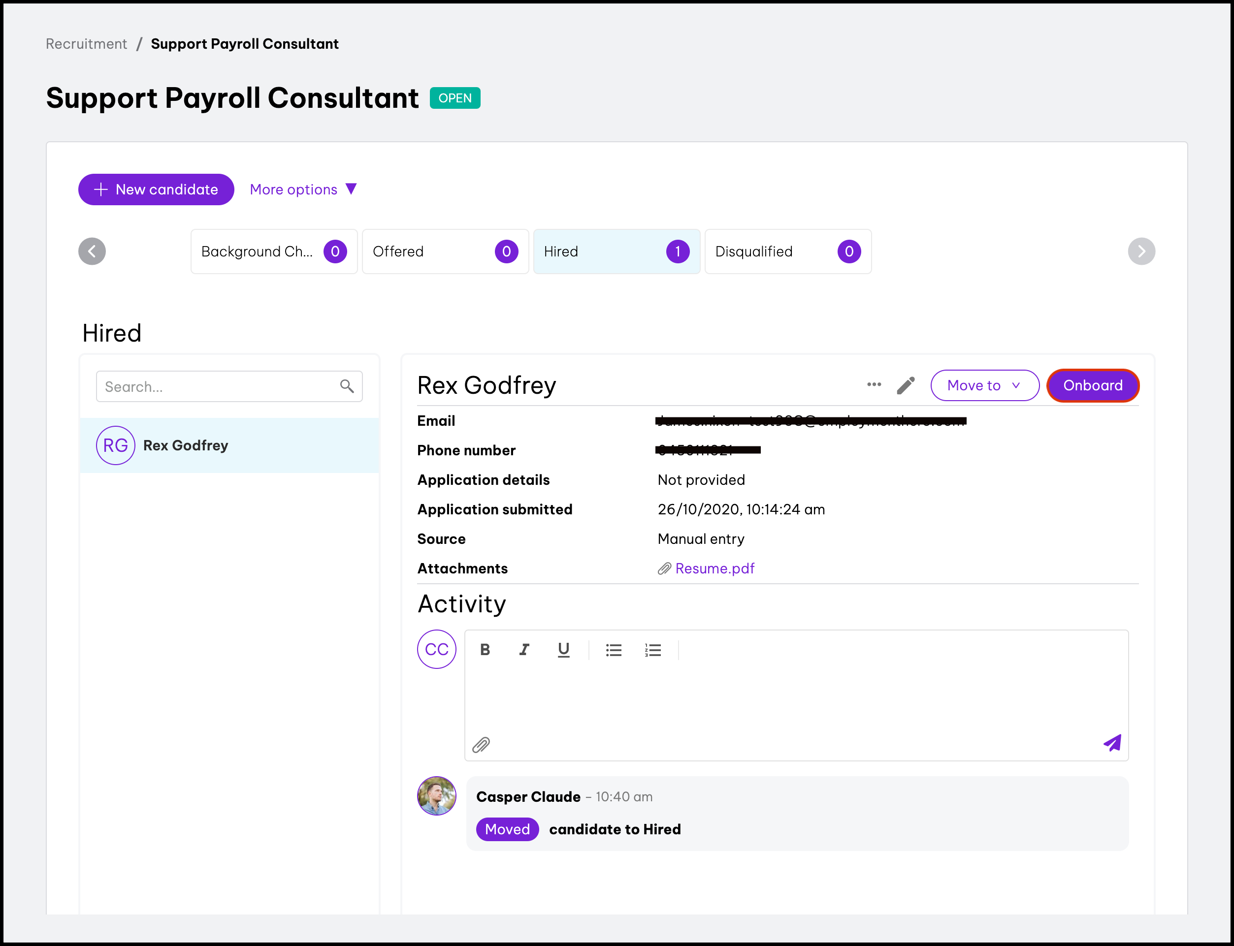Click the search magnifier icon
1234x946 pixels.
(347, 386)
